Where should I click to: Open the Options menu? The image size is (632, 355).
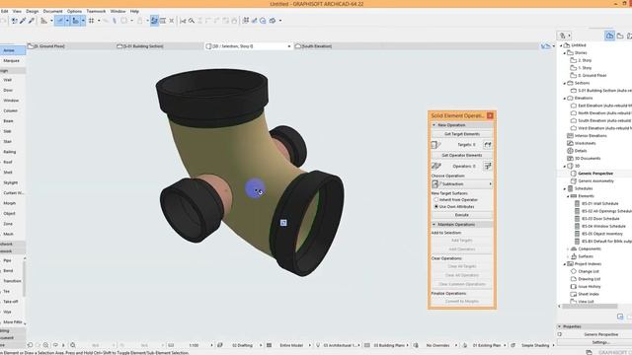(x=74, y=11)
